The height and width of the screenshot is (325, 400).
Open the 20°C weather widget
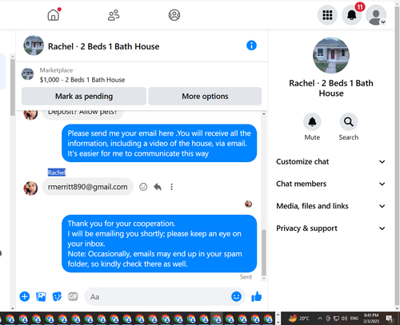pyautogui.click(x=299, y=319)
